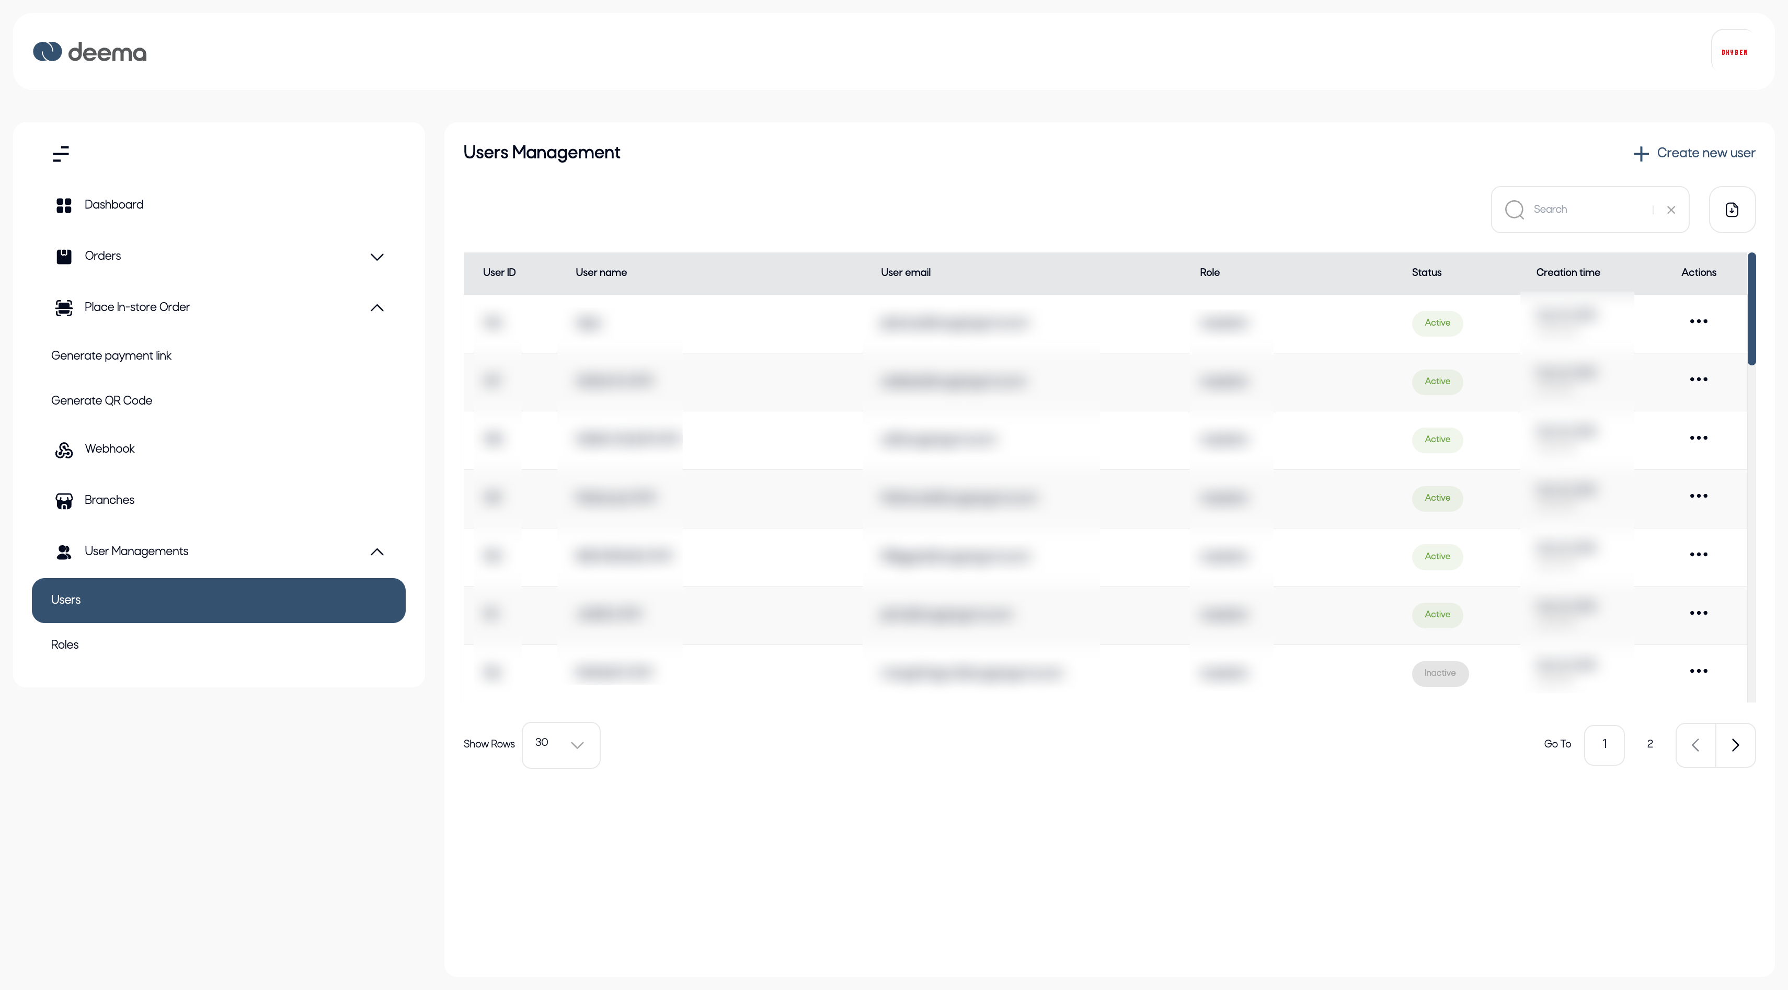Expand the Orders menu chevron
This screenshot has height=990, width=1788.
377,257
